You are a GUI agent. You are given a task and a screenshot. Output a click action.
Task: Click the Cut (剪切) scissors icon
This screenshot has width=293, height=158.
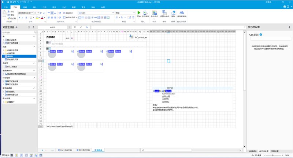pos(9,12)
